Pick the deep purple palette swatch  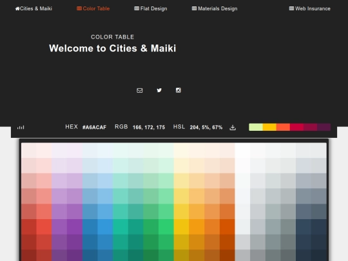(324, 127)
